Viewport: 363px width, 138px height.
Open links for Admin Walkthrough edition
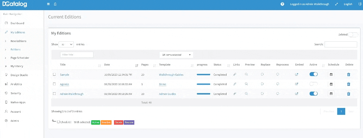coord(234,93)
